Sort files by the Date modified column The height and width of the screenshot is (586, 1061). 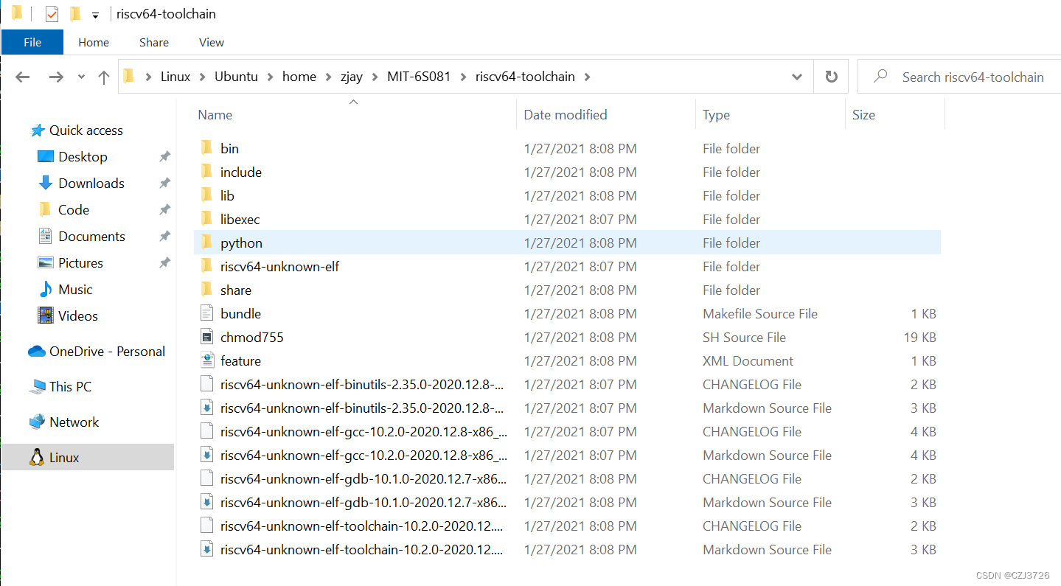tap(565, 114)
